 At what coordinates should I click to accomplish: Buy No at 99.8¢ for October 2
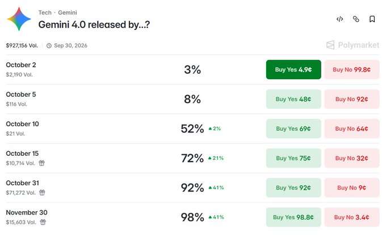(x=352, y=70)
